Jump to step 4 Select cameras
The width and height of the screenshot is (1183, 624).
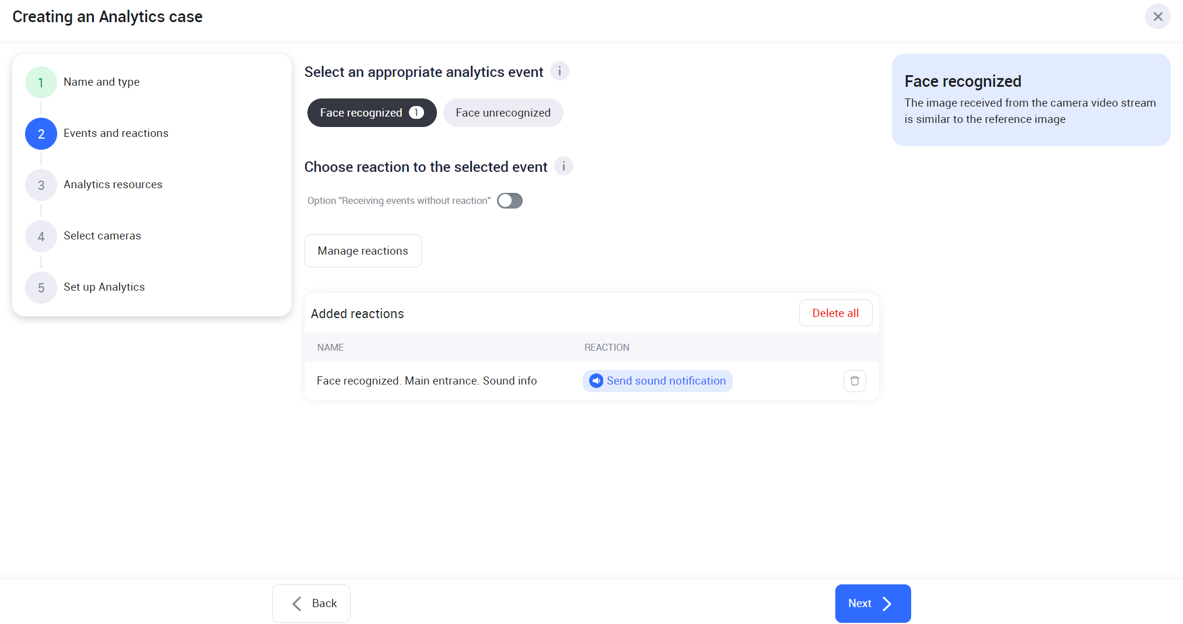[x=102, y=236]
